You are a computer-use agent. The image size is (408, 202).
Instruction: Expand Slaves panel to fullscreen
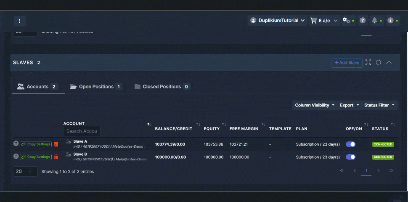368,62
